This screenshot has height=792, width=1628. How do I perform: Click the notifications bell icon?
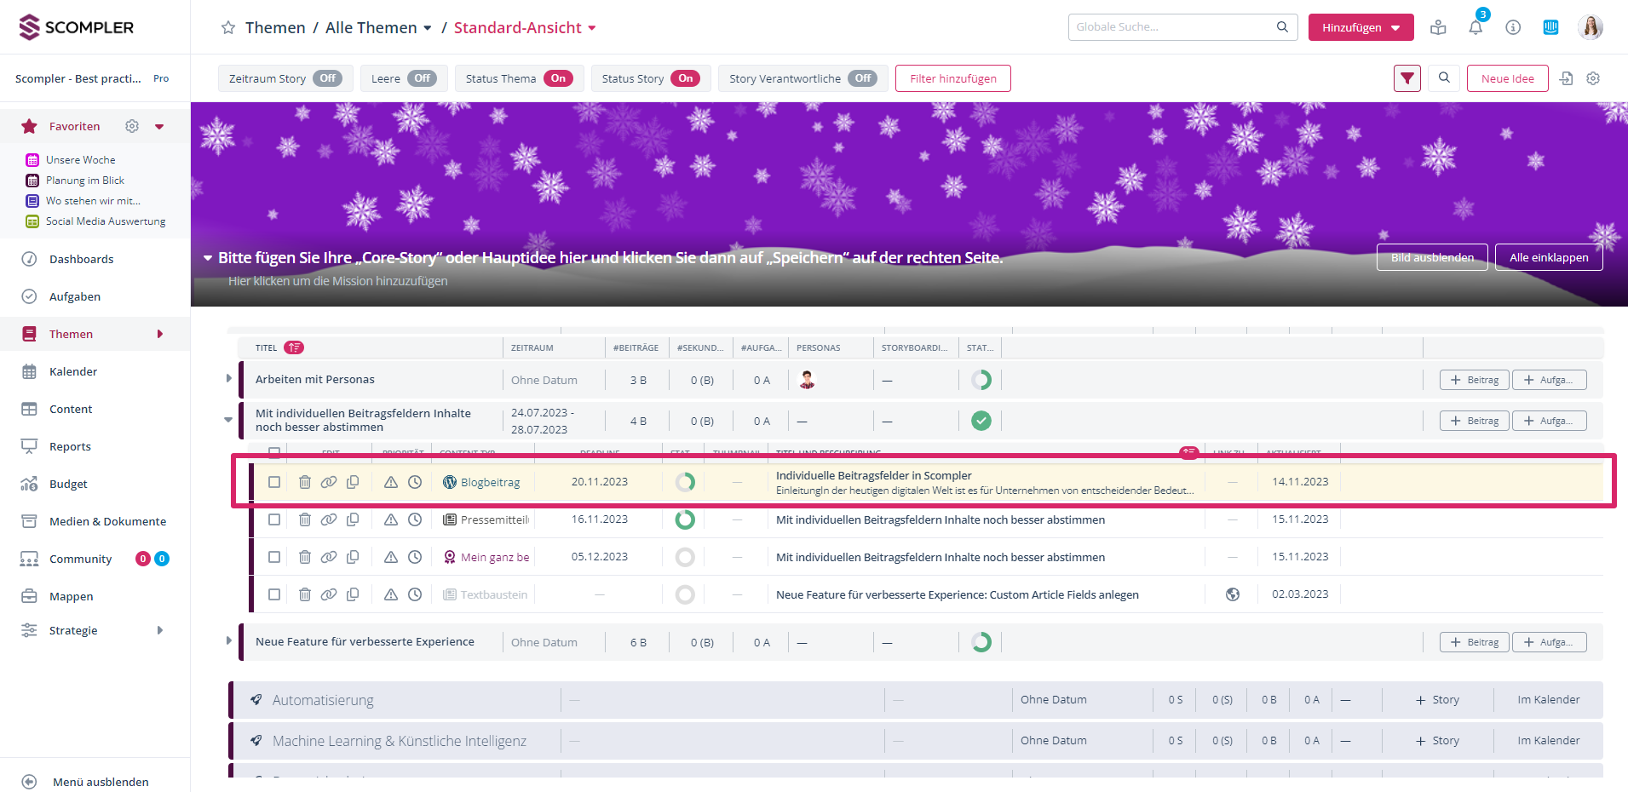click(x=1476, y=27)
